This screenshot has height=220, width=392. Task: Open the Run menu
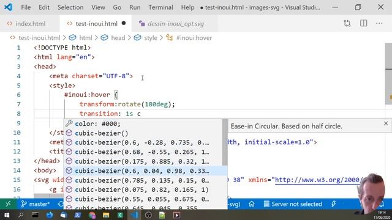pos(135,7)
